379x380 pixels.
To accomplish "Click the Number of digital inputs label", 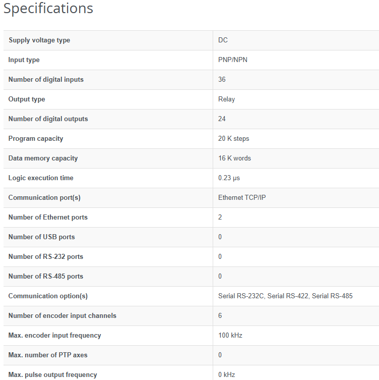I will point(46,80).
